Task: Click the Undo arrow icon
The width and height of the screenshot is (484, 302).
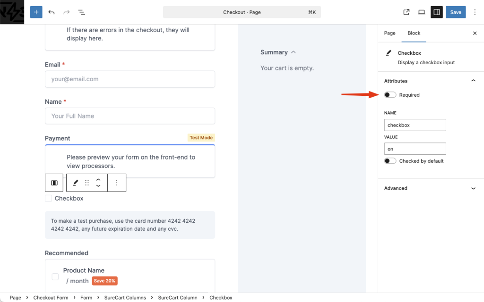Action: click(x=52, y=12)
